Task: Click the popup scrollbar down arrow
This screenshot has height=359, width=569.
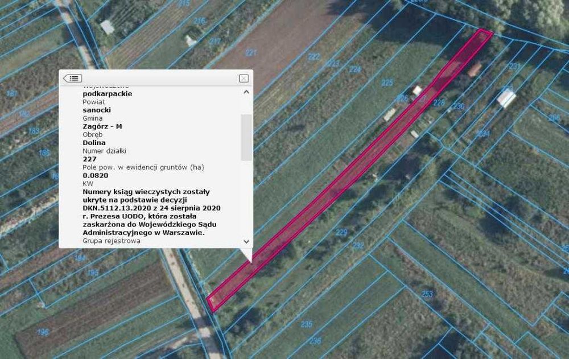Action: (246, 241)
